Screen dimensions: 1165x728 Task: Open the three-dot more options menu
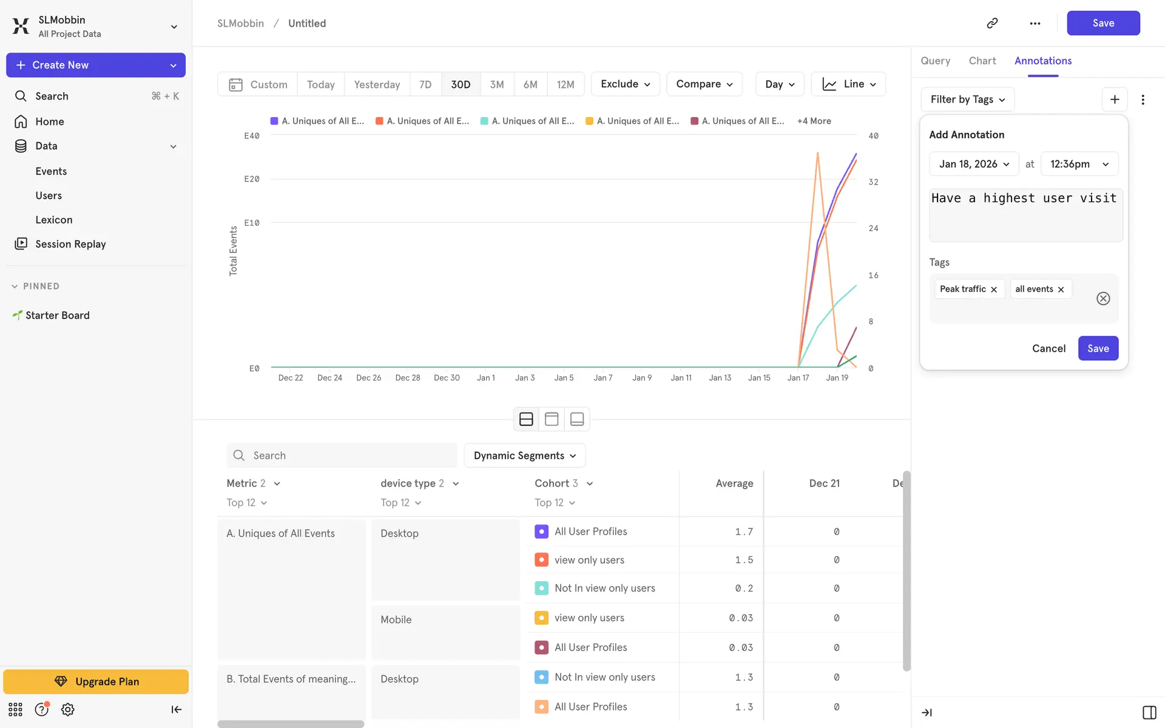(1035, 23)
